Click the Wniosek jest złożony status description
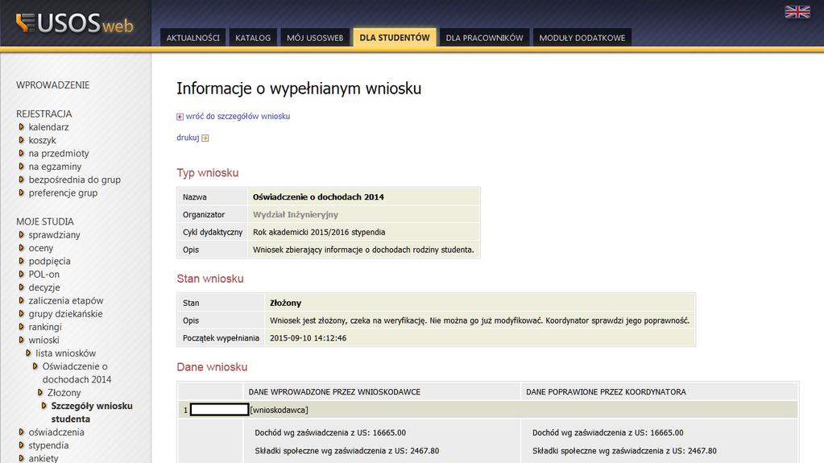This screenshot has width=824, height=463. pyautogui.click(x=479, y=320)
